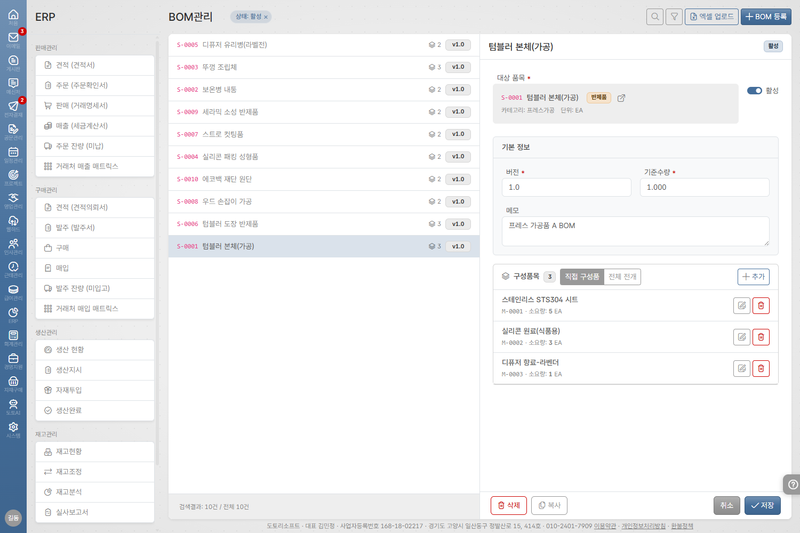Click the 버전 input field
This screenshot has width=800, height=533.
(x=566, y=188)
